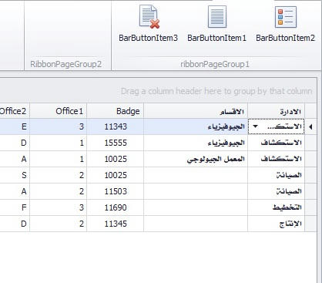Select the Badge cell 11690
This screenshot has width=322, height=283.
coord(116,207)
